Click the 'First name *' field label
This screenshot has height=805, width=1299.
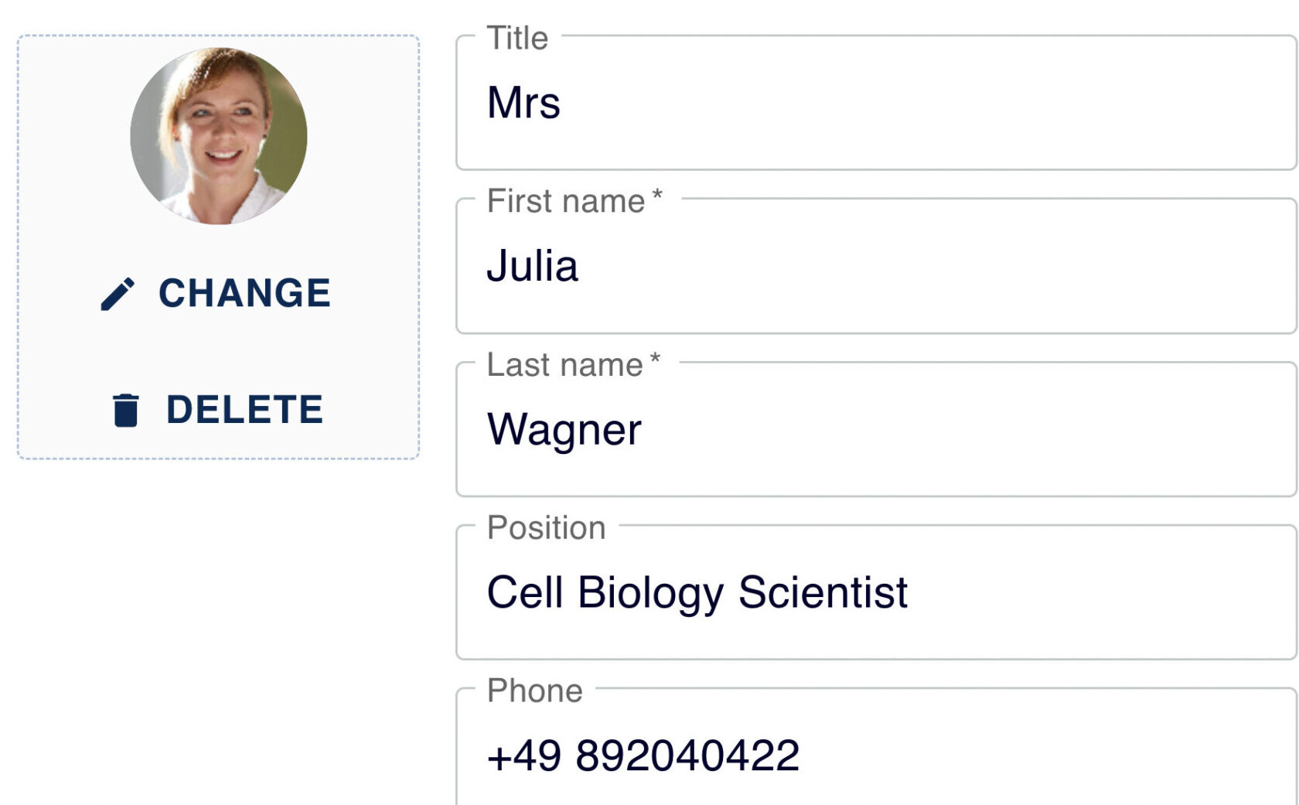pyautogui.click(x=574, y=201)
